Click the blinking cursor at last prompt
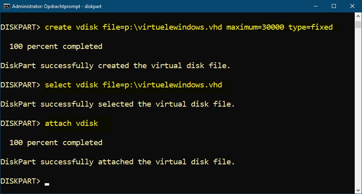Viewport: 362px width, 194px height. point(47,184)
